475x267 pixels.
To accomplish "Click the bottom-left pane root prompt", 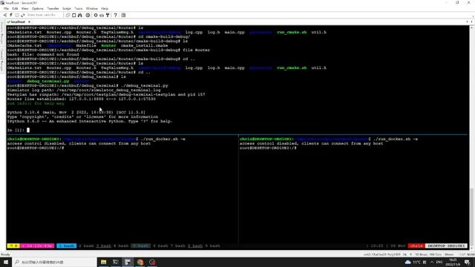I will click(36, 148).
